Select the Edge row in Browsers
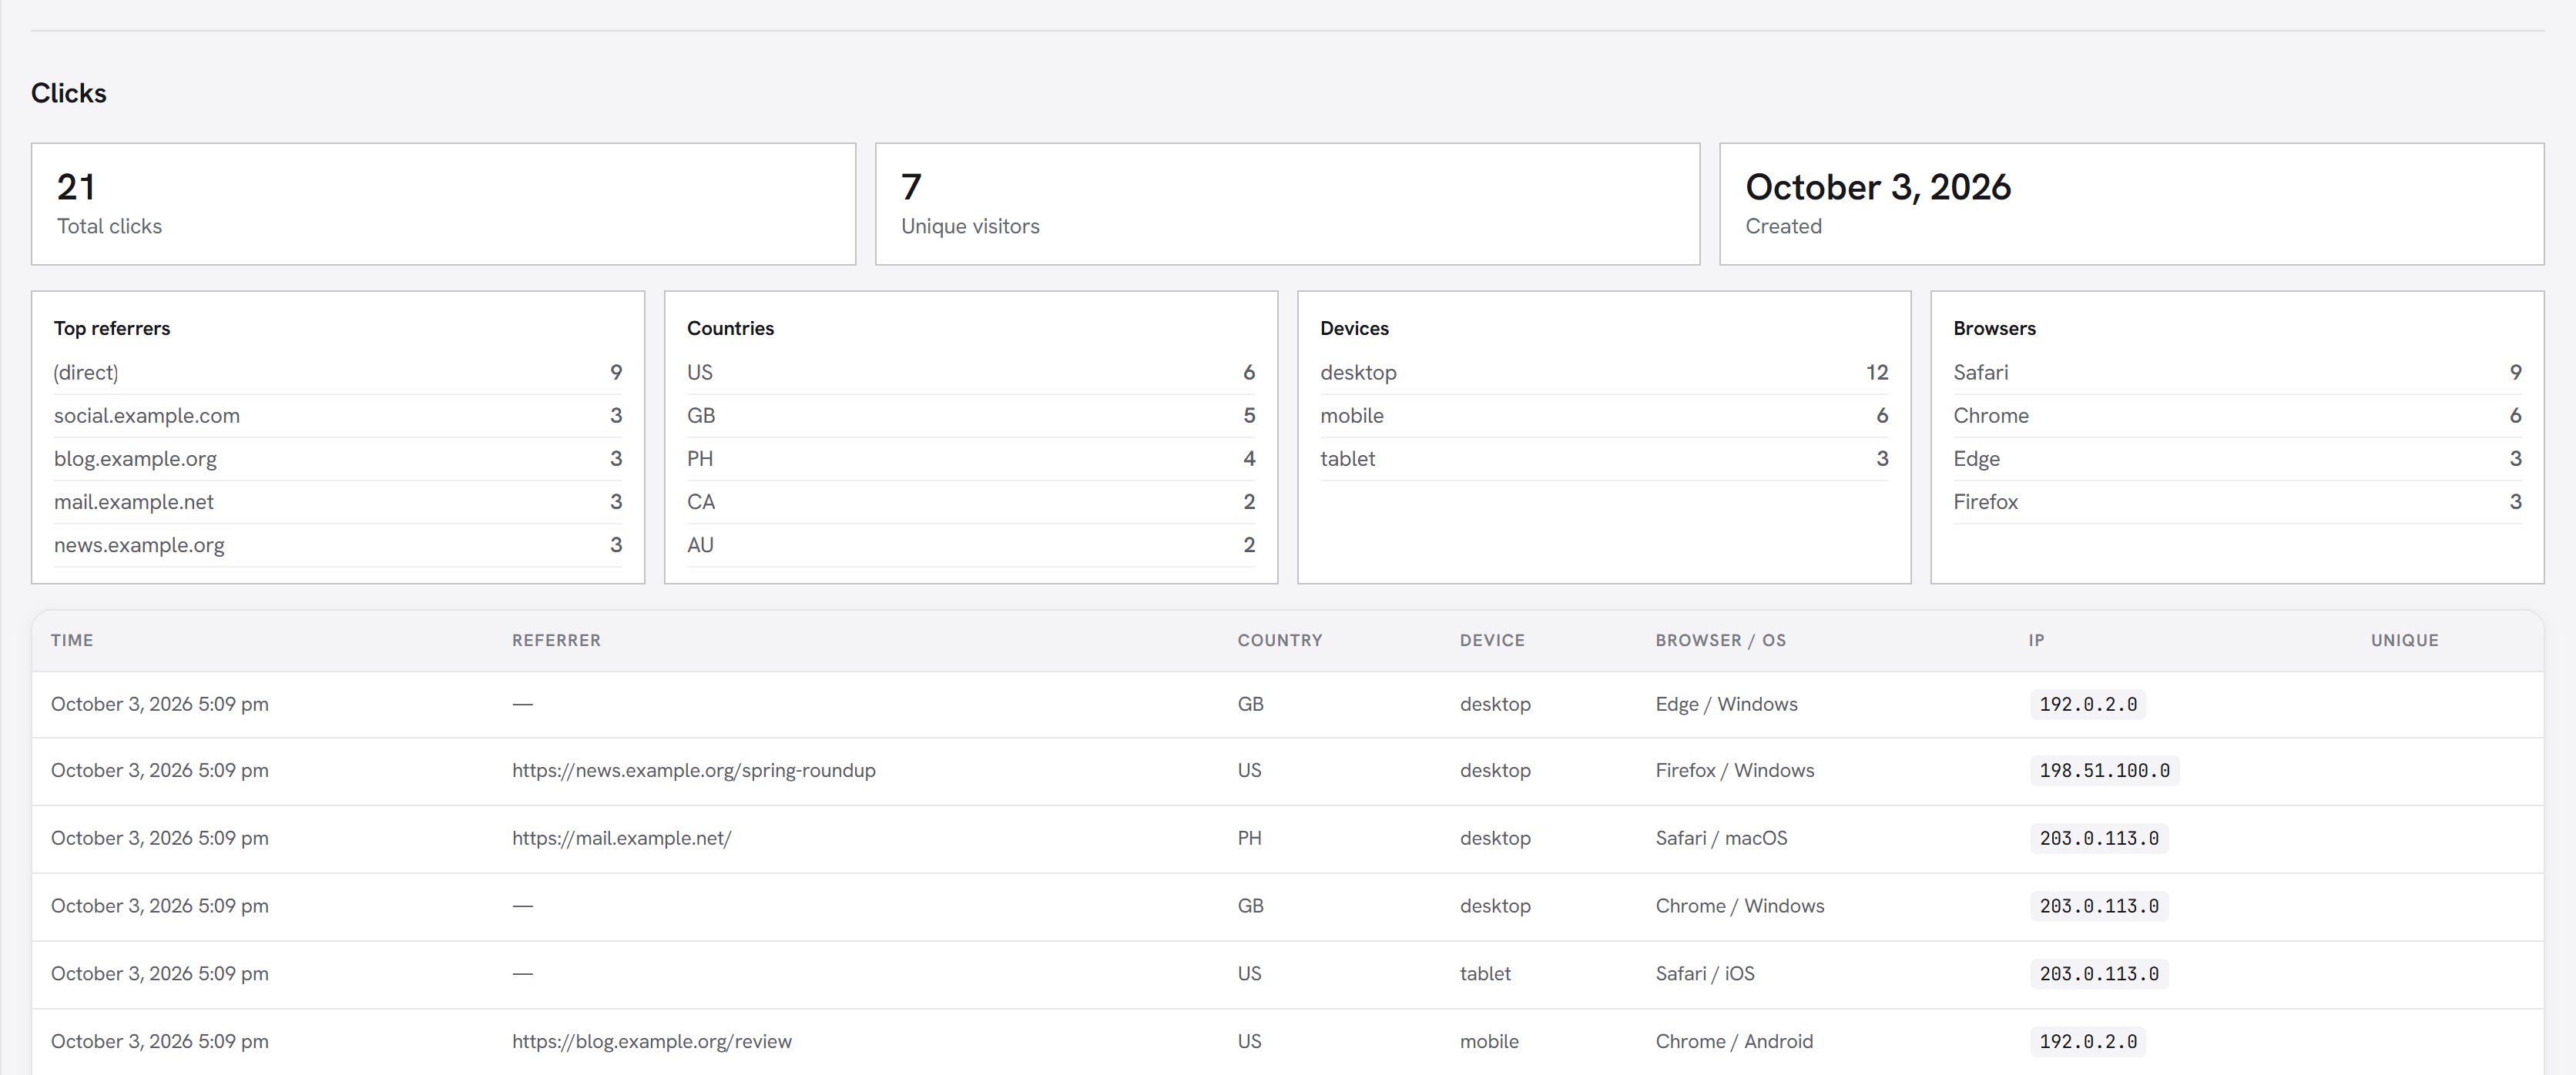This screenshot has height=1075, width=2576. tap(2237, 458)
